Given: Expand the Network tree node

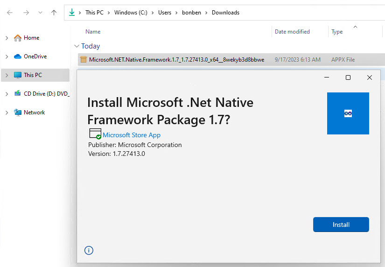Looking at the screenshot, I should tap(7, 112).
